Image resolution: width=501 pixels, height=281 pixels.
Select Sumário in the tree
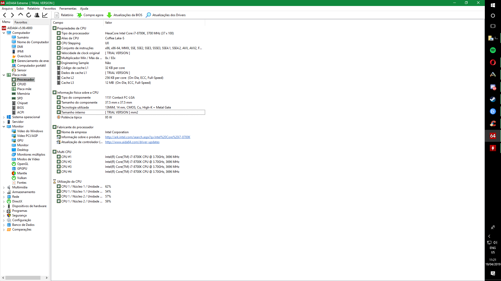(x=23, y=37)
